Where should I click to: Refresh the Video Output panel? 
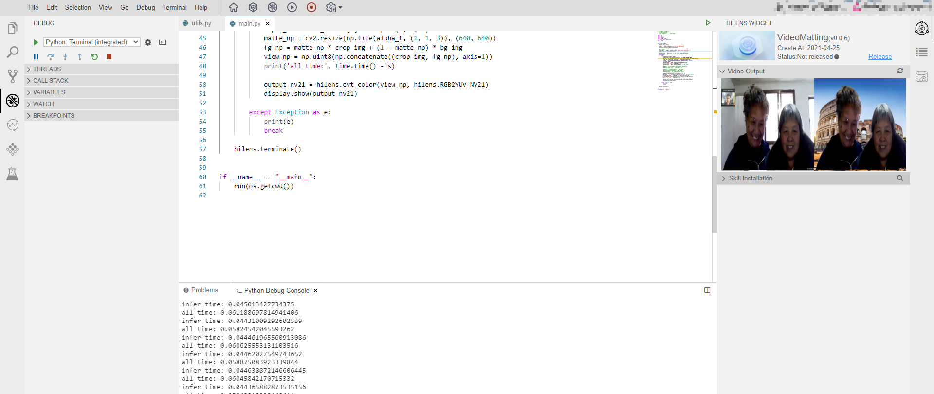(900, 71)
